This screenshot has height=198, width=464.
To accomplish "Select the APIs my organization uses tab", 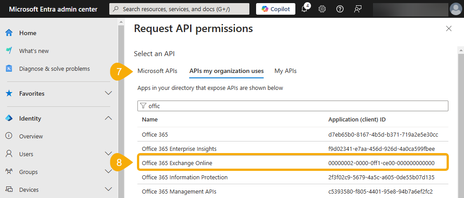I will [x=226, y=71].
